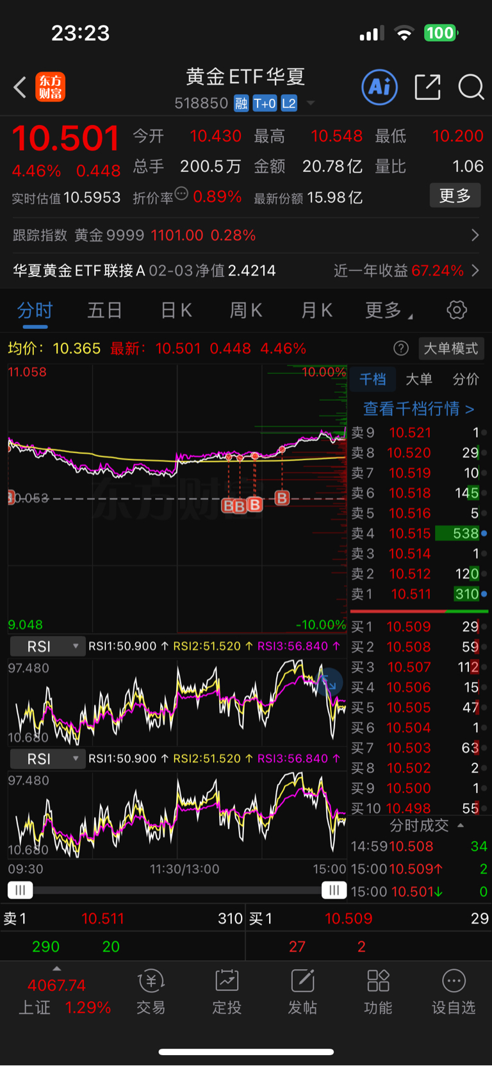
Task: Tap the bottom 买1 10.509 quote strip
Action: 369,919
